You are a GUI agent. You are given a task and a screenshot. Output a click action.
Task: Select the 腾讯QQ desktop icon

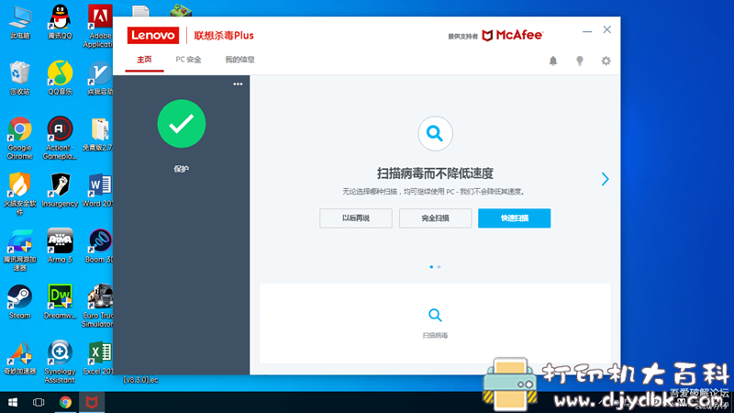coord(60,22)
